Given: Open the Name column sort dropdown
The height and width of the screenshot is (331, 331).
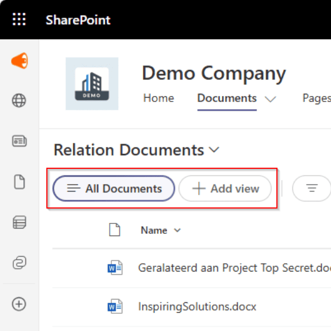Looking at the screenshot, I should (177, 231).
